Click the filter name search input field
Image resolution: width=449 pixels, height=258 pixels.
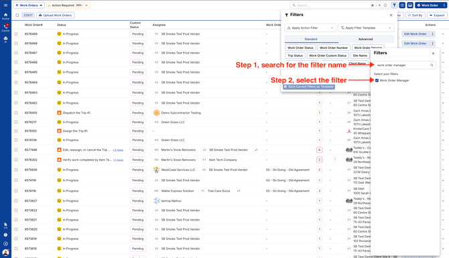405,65
